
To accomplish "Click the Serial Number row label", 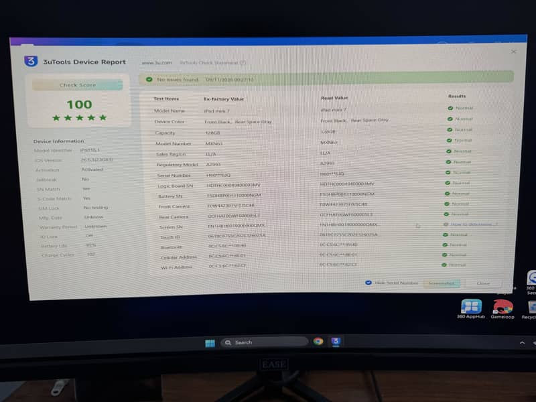I will [x=174, y=176].
